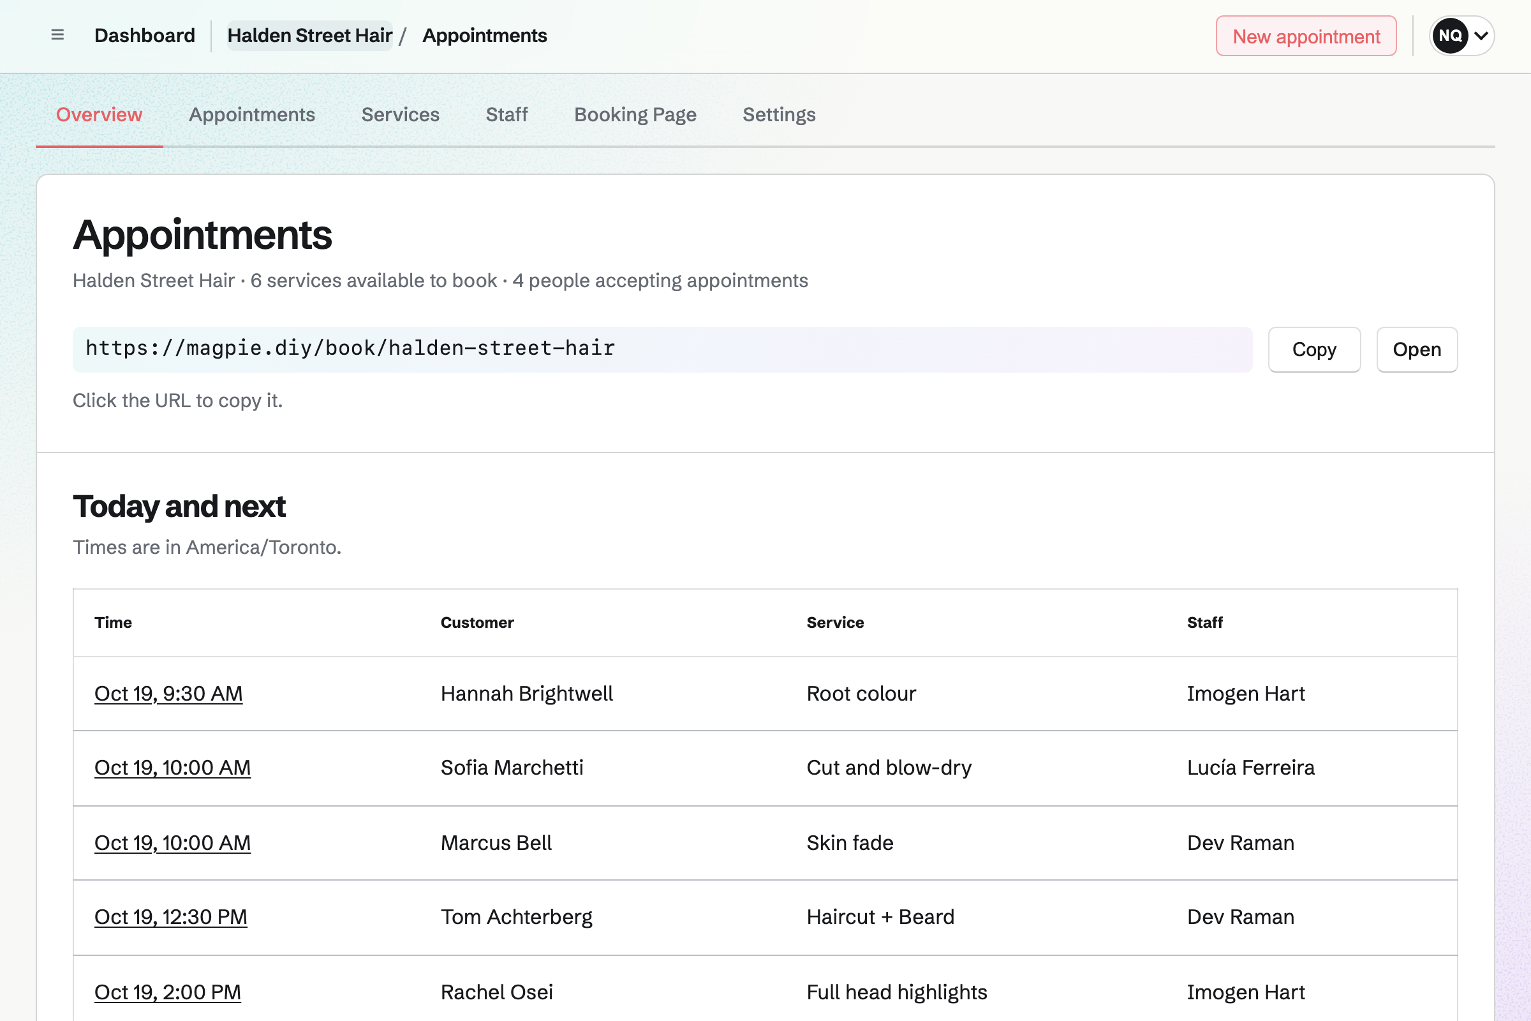Click the Staff column header
1531x1021 pixels.
click(x=1205, y=623)
